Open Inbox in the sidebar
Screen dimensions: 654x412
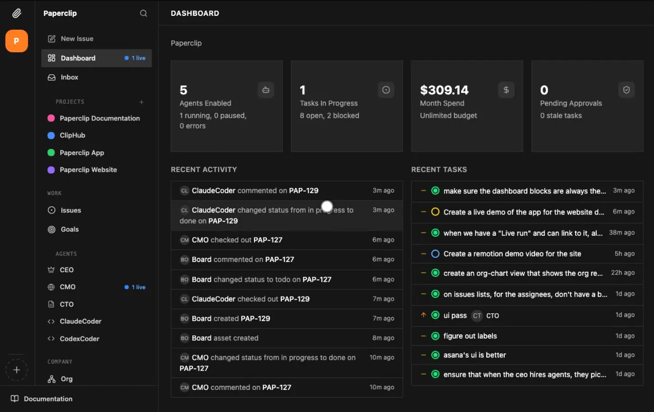69,78
